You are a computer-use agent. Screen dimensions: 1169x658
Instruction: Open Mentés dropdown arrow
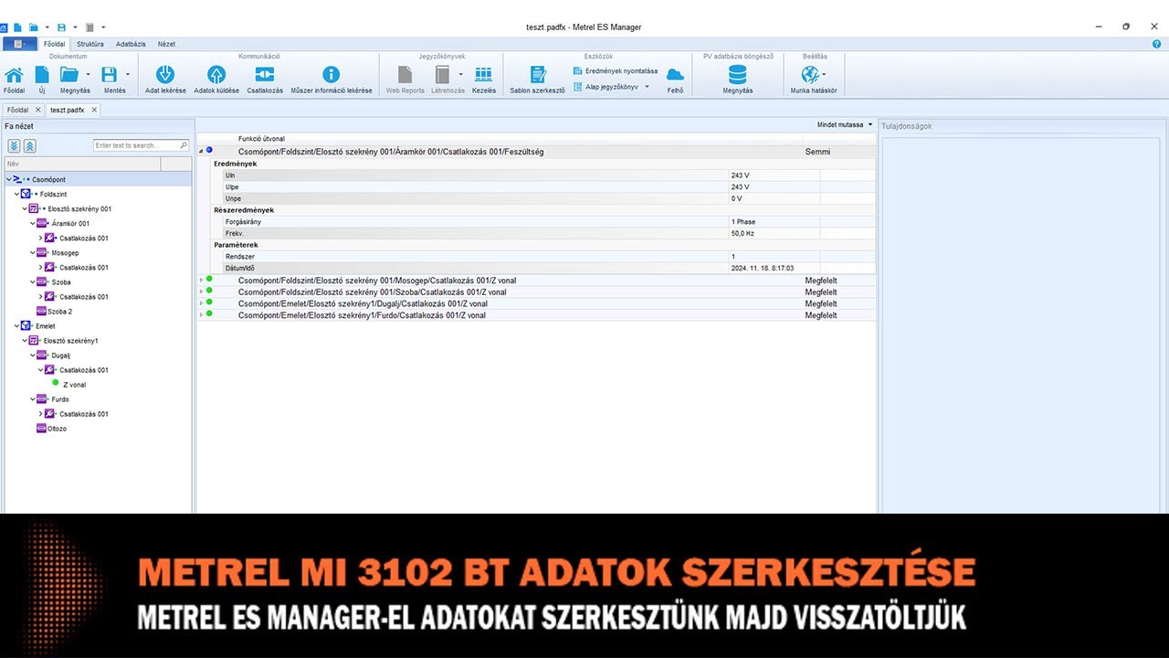point(128,74)
